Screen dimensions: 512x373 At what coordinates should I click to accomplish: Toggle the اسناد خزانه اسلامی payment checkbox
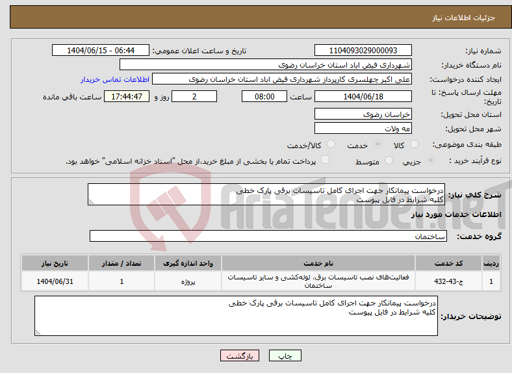pyautogui.click(x=326, y=160)
